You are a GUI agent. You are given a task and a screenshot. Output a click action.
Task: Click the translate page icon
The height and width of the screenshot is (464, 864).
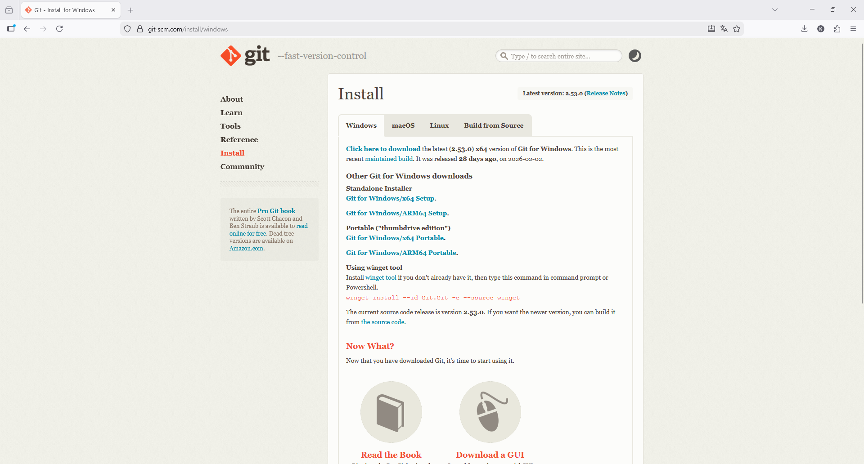pos(724,29)
